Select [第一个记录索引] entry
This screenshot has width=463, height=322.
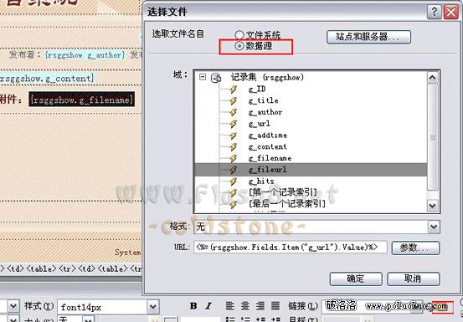pyautogui.click(x=283, y=192)
